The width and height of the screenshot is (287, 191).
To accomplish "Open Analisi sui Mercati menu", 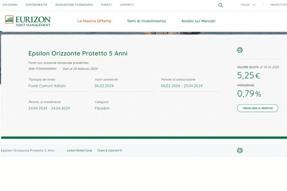I will [198, 21].
